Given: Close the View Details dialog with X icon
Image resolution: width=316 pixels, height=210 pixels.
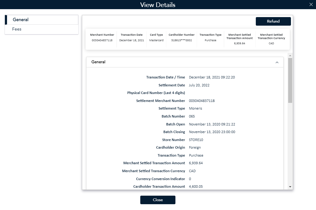Looking at the screenshot, I should click(311, 5).
